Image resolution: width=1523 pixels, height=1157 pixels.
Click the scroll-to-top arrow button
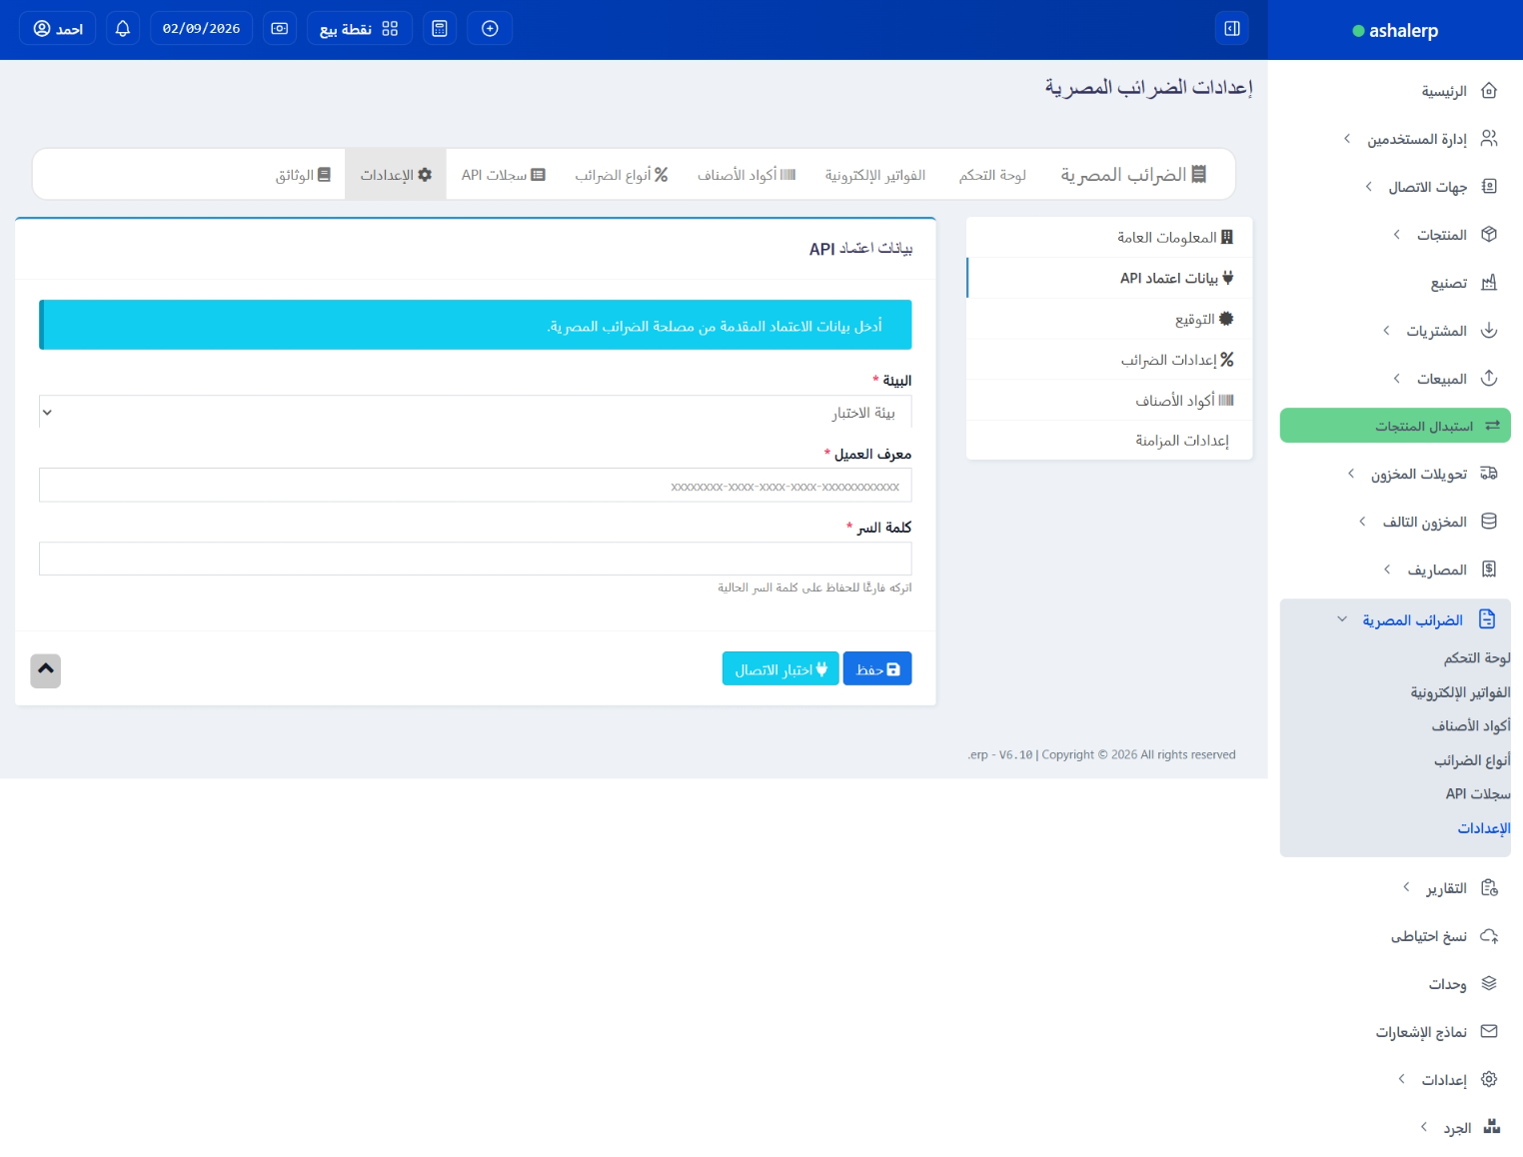pos(46,670)
